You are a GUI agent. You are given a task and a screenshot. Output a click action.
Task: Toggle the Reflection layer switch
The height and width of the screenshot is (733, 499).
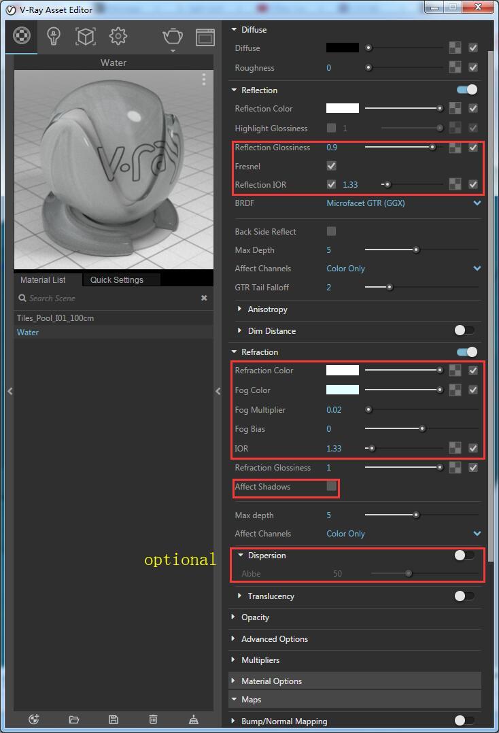coord(466,90)
